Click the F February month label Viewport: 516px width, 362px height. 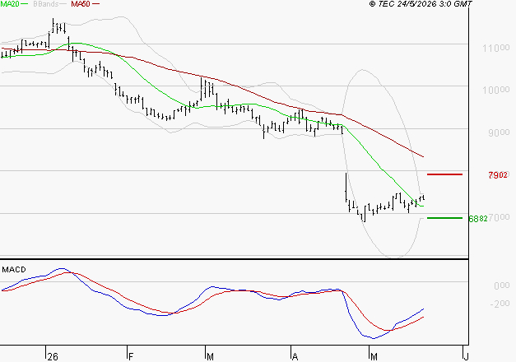click(131, 356)
